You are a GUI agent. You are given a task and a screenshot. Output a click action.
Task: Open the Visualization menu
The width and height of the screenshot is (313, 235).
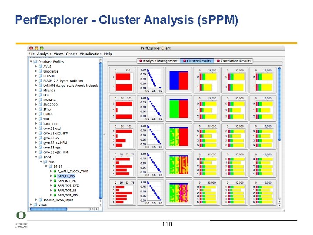[90, 54]
